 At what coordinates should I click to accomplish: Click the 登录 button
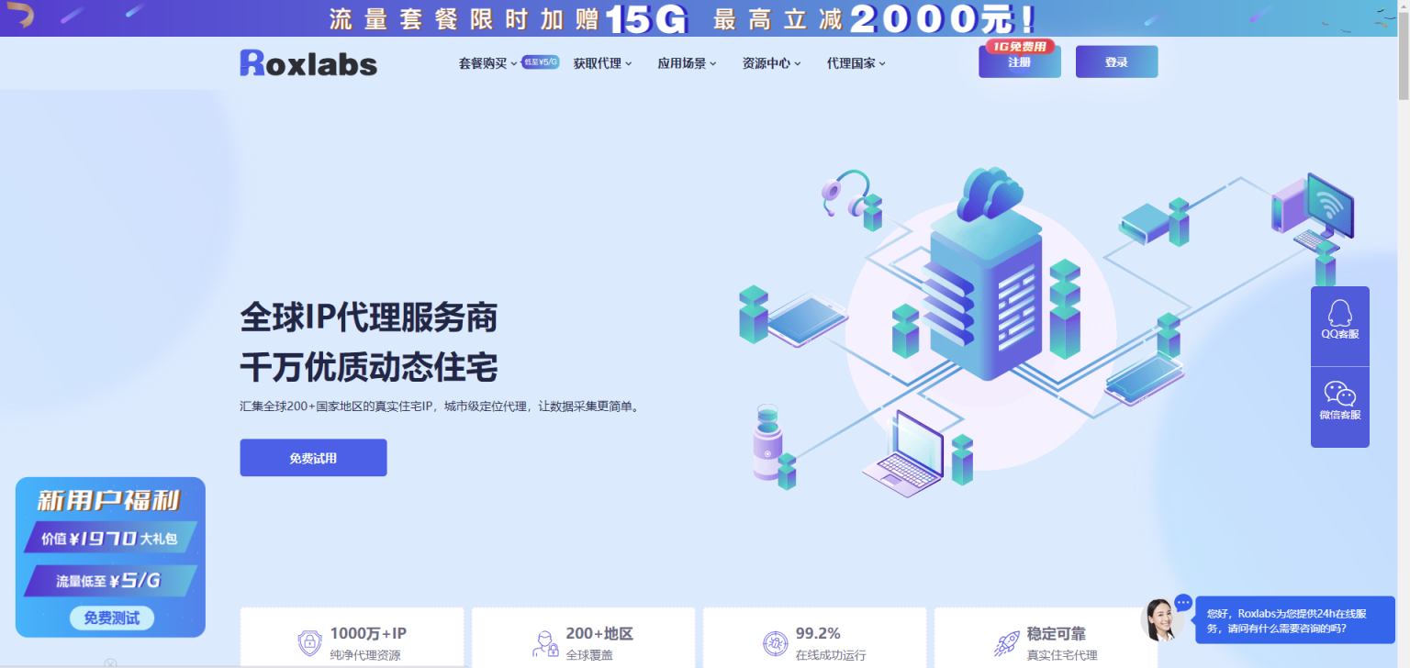pyautogui.click(x=1116, y=61)
